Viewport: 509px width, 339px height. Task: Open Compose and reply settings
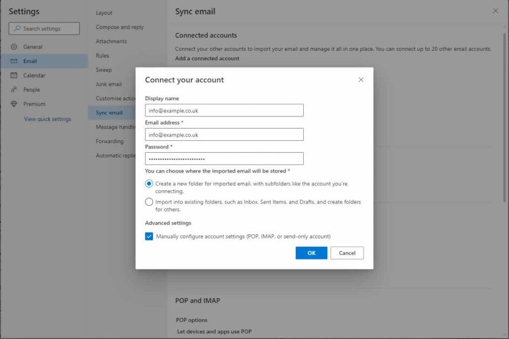(x=119, y=27)
